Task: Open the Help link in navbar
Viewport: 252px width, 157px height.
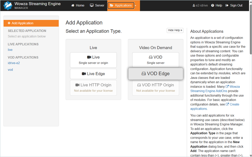Action: (217, 6)
